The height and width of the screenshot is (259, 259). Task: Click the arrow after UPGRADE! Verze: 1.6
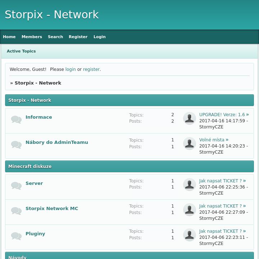(247, 115)
